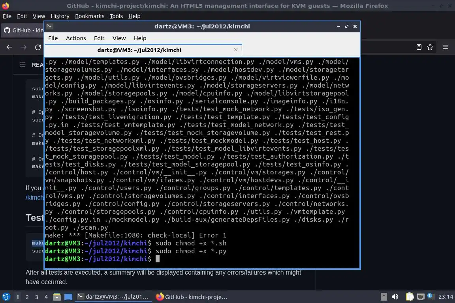Open the terminal View menu
The width and height of the screenshot is (455, 303).
[119, 38]
